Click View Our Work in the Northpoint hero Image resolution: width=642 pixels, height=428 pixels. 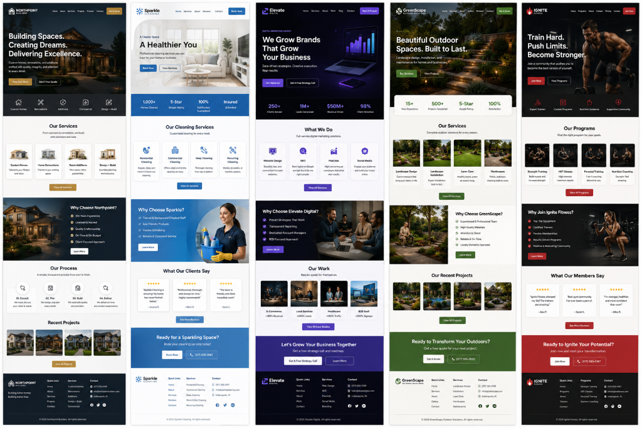[20, 82]
